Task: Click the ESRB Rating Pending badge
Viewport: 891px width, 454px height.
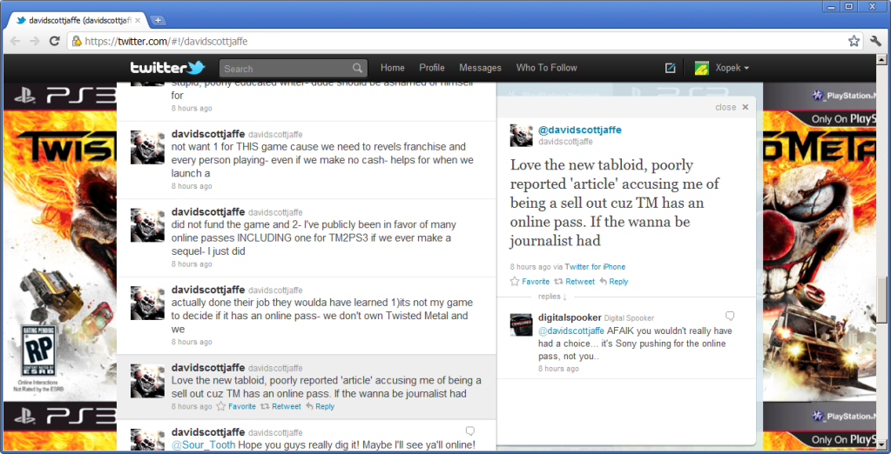Action: click(x=39, y=351)
